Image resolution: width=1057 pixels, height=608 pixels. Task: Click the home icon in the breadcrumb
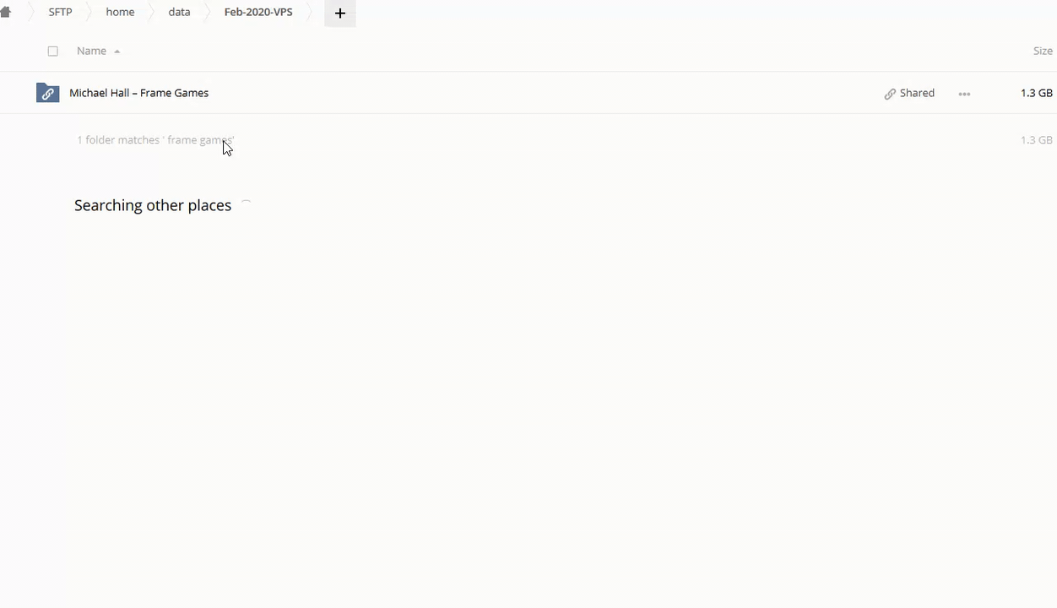[x=6, y=13]
